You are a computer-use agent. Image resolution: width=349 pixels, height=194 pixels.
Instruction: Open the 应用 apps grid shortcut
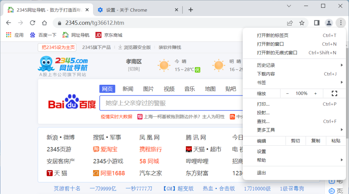tap(15, 35)
